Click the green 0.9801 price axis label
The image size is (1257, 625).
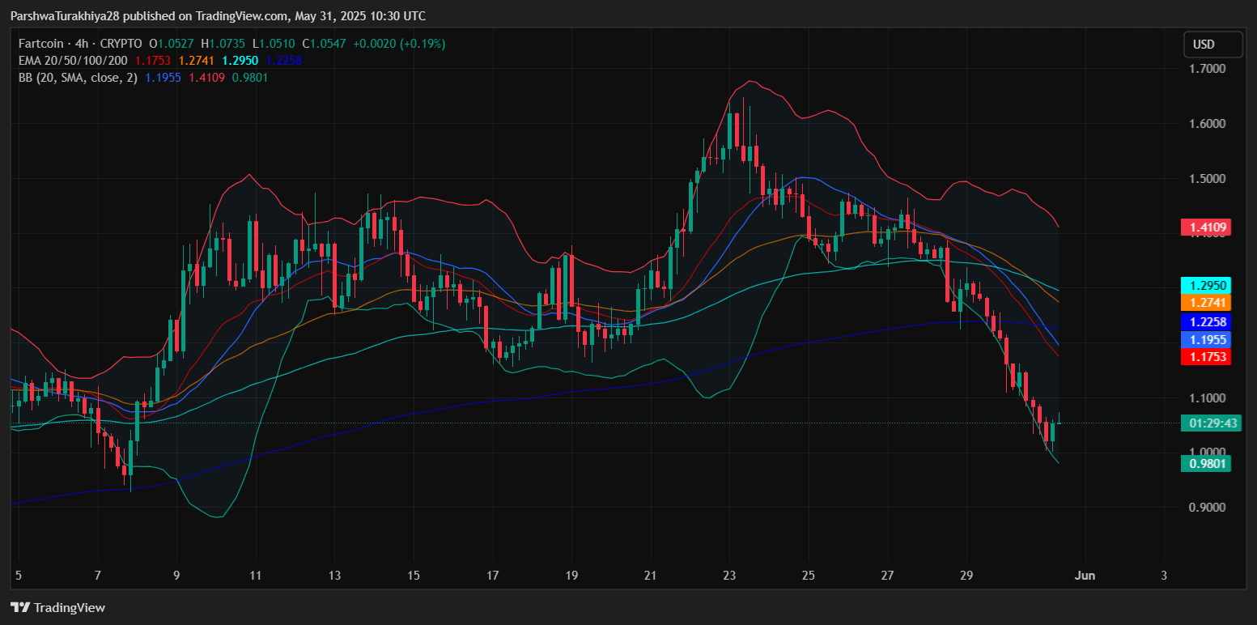click(1205, 464)
